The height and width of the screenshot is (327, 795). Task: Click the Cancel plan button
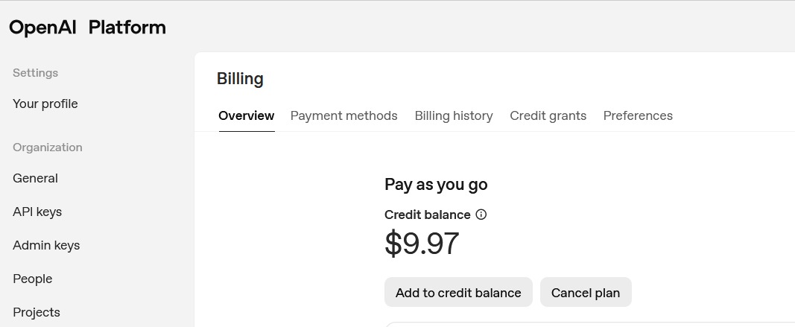coord(586,293)
